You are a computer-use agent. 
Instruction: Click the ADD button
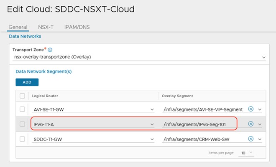pyautogui.click(x=27, y=82)
